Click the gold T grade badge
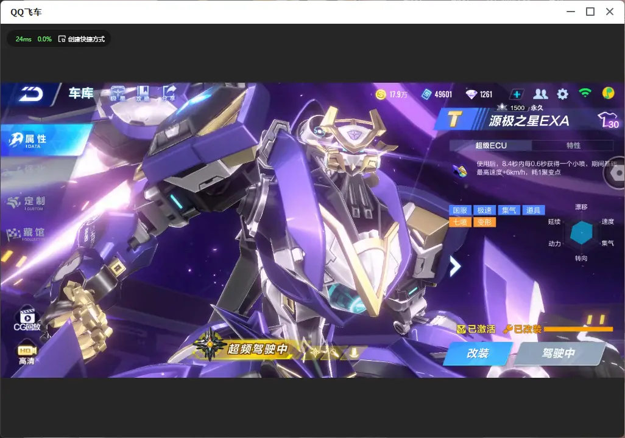Image resolution: width=625 pixels, height=438 pixels. [454, 119]
